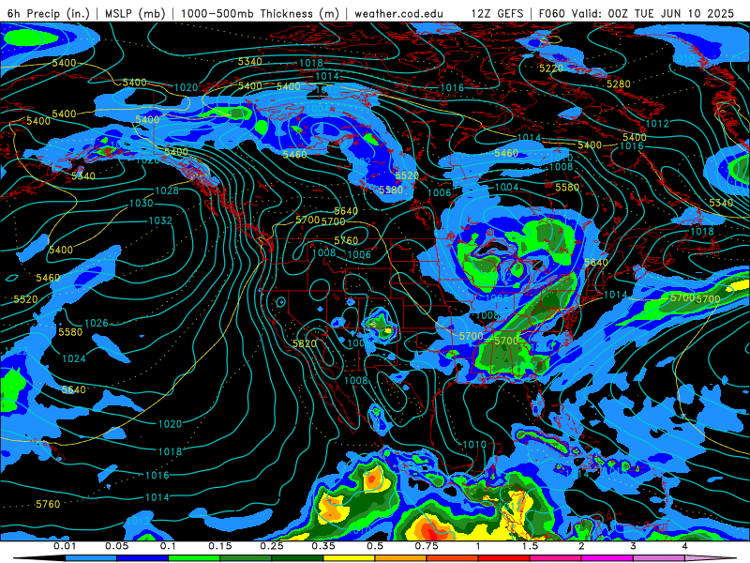The width and height of the screenshot is (750, 563).
Task: Select the bright green 0.1 legend swatch
Action: (x=194, y=558)
